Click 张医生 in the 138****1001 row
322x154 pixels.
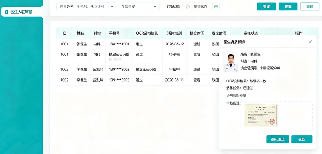pos(82,44)
